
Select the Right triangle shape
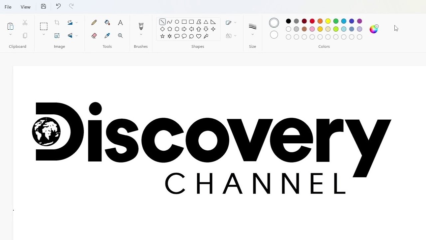click(x=213, y=22)
